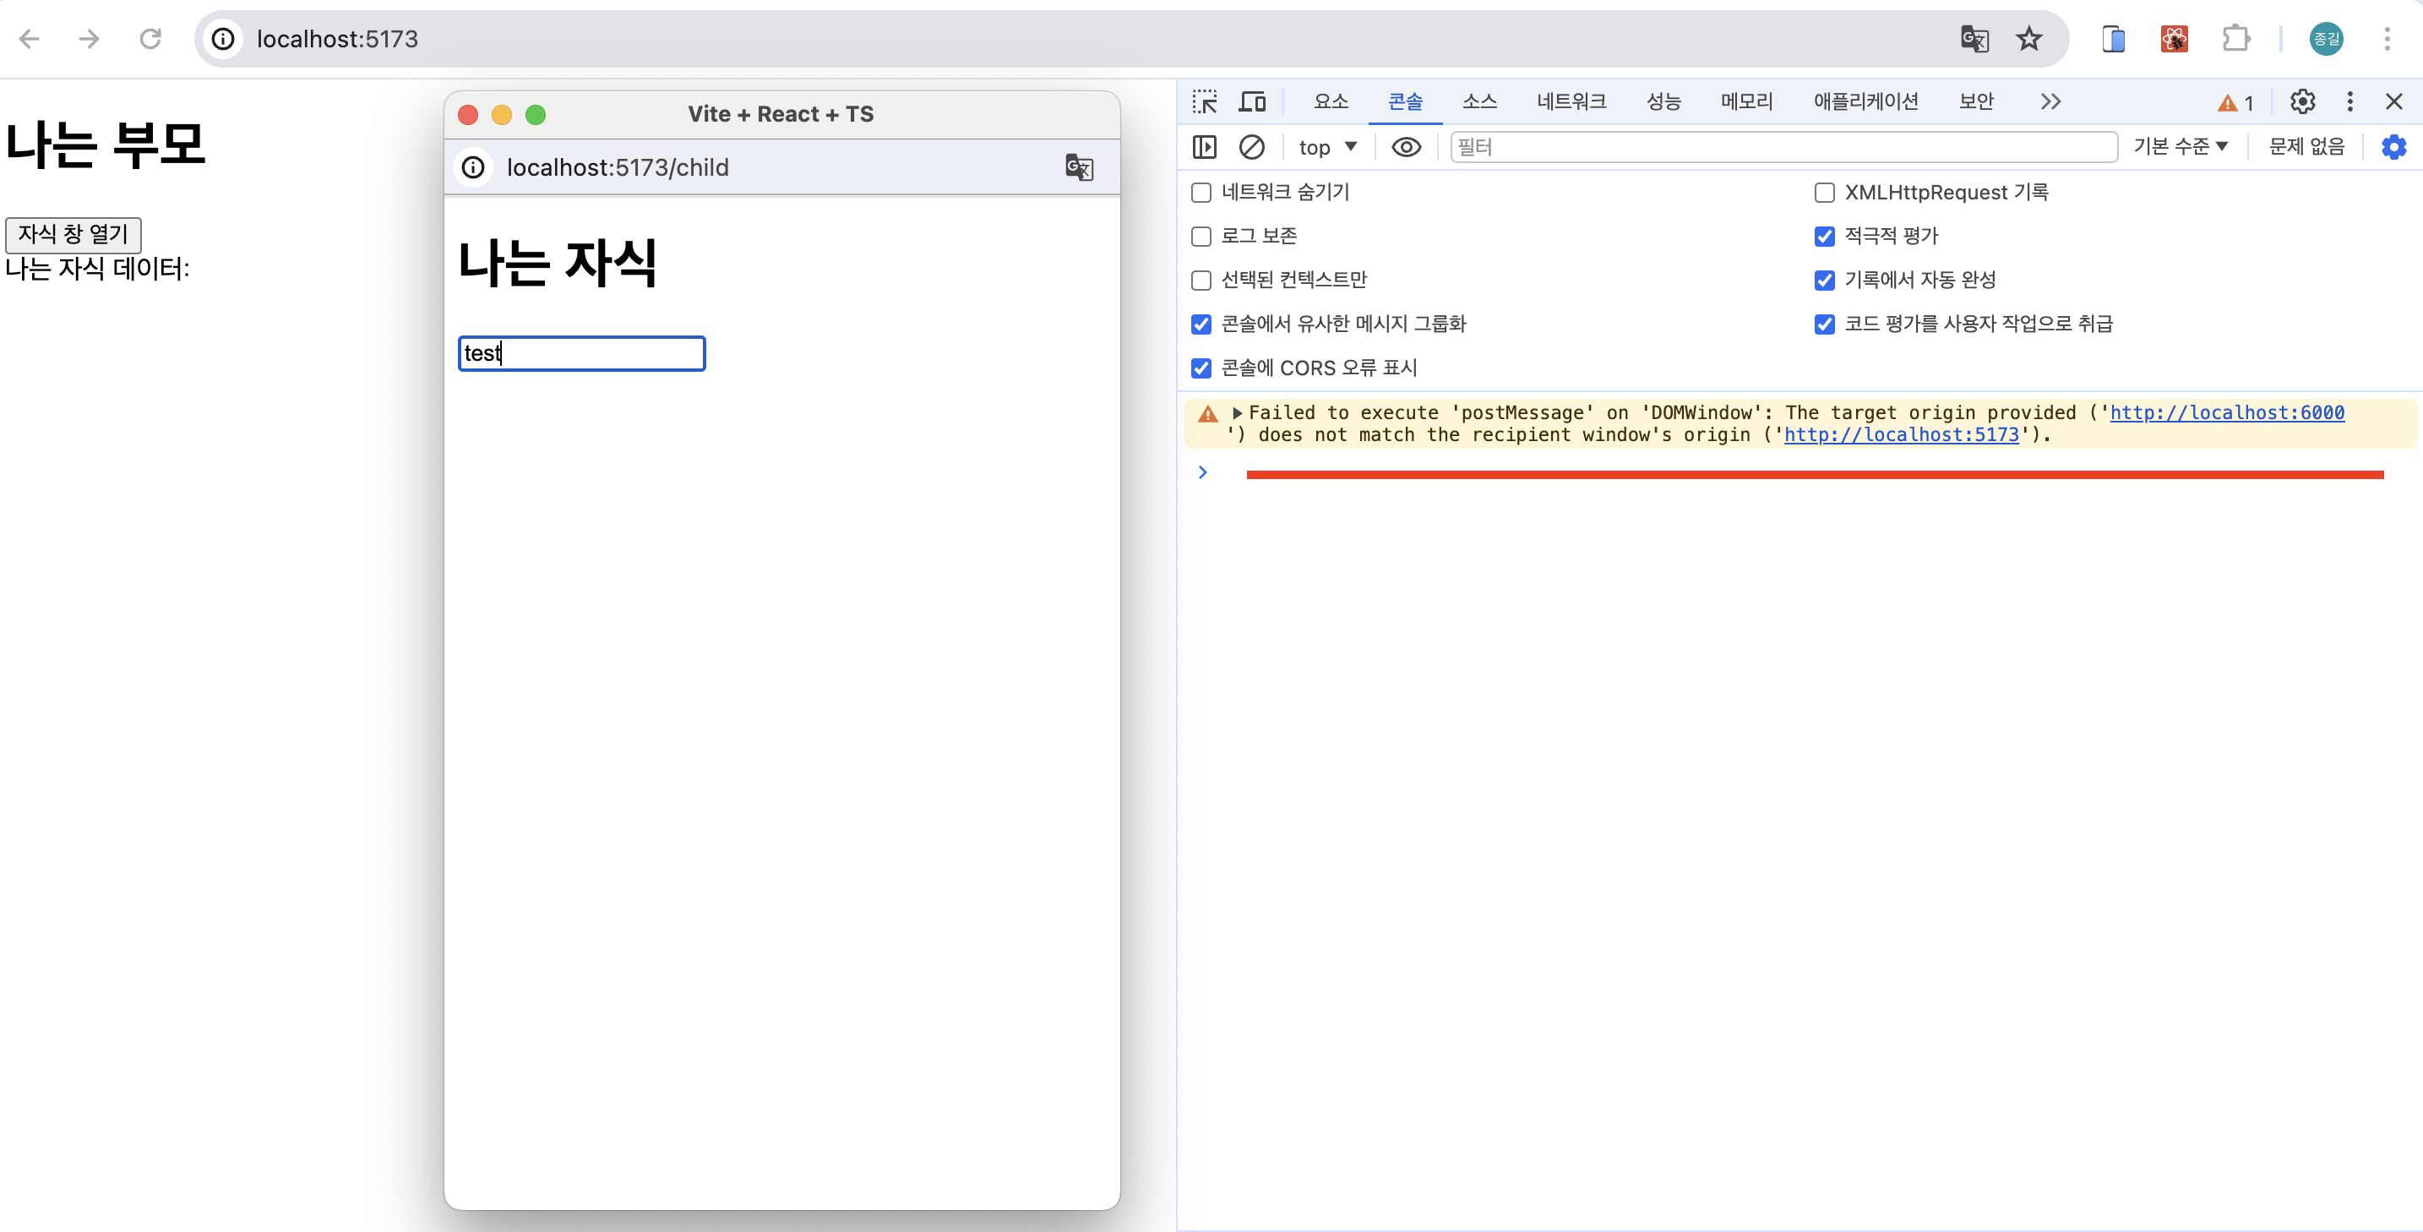2423x1232 pixels.
Task: Clear console with the ban icon
Action: coord(1251,147)
